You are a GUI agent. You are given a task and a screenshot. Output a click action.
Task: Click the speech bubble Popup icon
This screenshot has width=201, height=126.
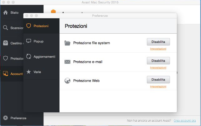coord(29,41)
